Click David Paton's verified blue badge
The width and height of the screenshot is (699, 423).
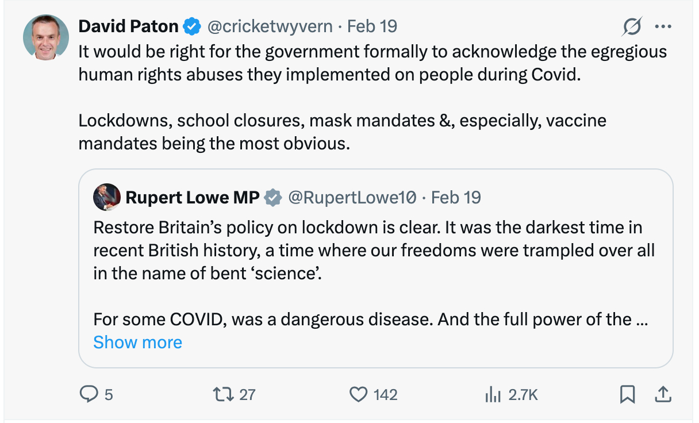coord(191,26)
